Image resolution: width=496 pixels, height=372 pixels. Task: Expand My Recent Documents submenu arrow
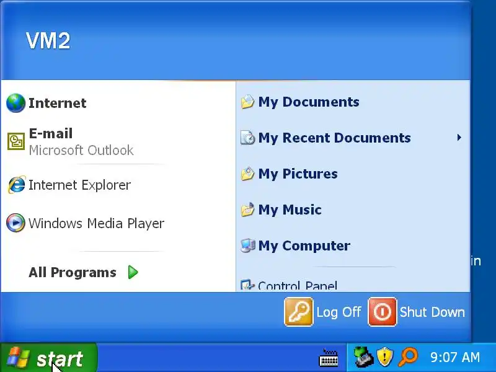tap(459, 138)
